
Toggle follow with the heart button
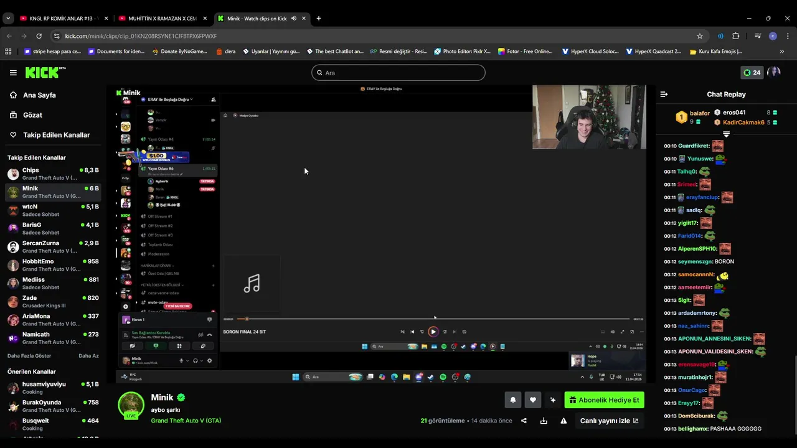pos(532,400)
